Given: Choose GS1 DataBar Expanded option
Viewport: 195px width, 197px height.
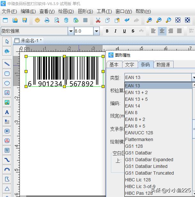Looking at the screenshot, I should pyautogui.click(x=159, y=160).
